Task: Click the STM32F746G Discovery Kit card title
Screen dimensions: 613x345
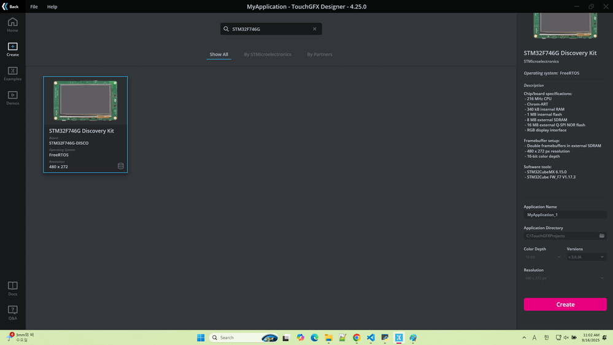Action: (x=82, y=131)
